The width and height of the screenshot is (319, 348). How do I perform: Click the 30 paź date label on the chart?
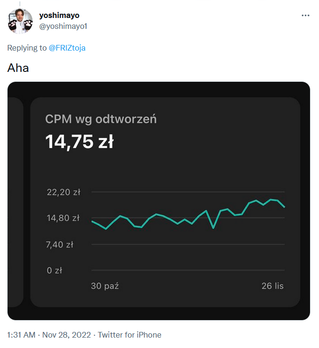(x=105, y=286)
